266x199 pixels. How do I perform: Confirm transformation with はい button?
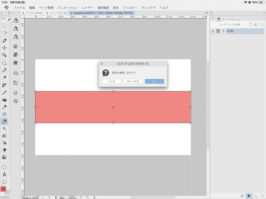click(x=154, y=81)
